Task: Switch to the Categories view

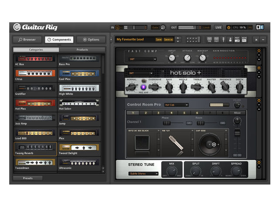Action: coord(36,50)
